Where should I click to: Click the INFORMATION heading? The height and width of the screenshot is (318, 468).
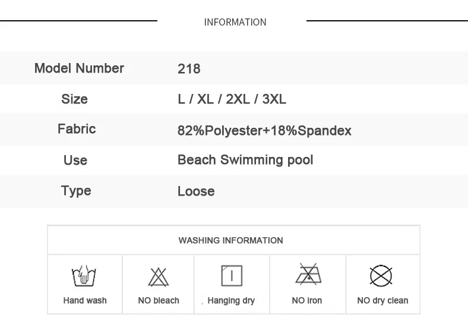coord(235,22)
